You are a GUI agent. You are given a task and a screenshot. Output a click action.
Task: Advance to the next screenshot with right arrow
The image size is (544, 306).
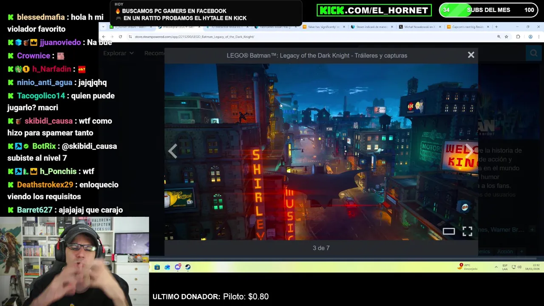469,151
